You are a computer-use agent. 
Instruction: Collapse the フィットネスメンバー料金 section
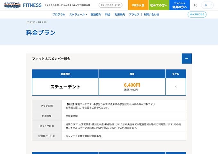[187, 59]
